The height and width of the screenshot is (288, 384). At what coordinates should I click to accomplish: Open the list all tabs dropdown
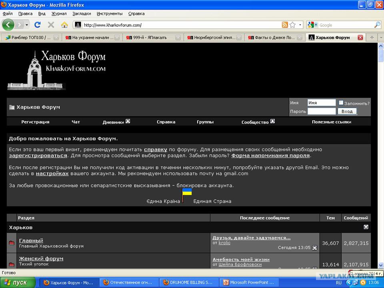click(x=381, y=38)
